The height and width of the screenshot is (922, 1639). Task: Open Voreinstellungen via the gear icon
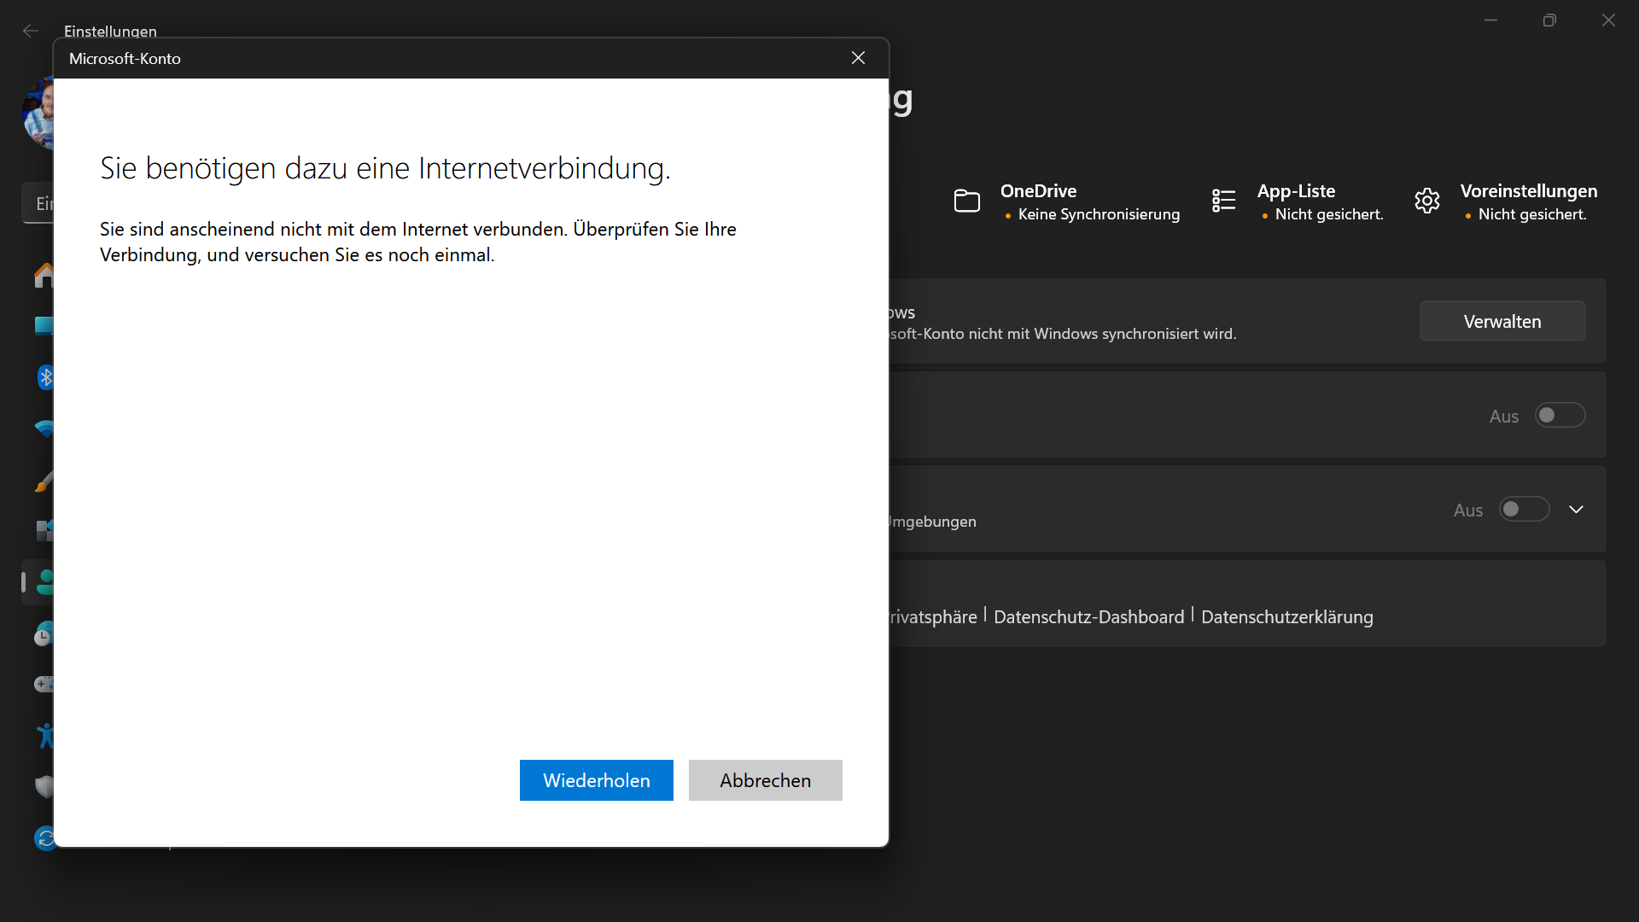(1426, 201)
